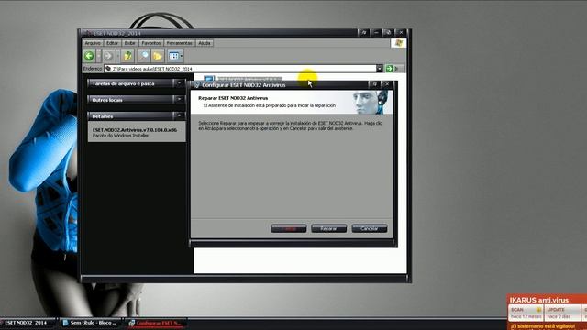The image size is (587, 330).
Task: Toggle the Folders pane button
Action: (158, 56)
